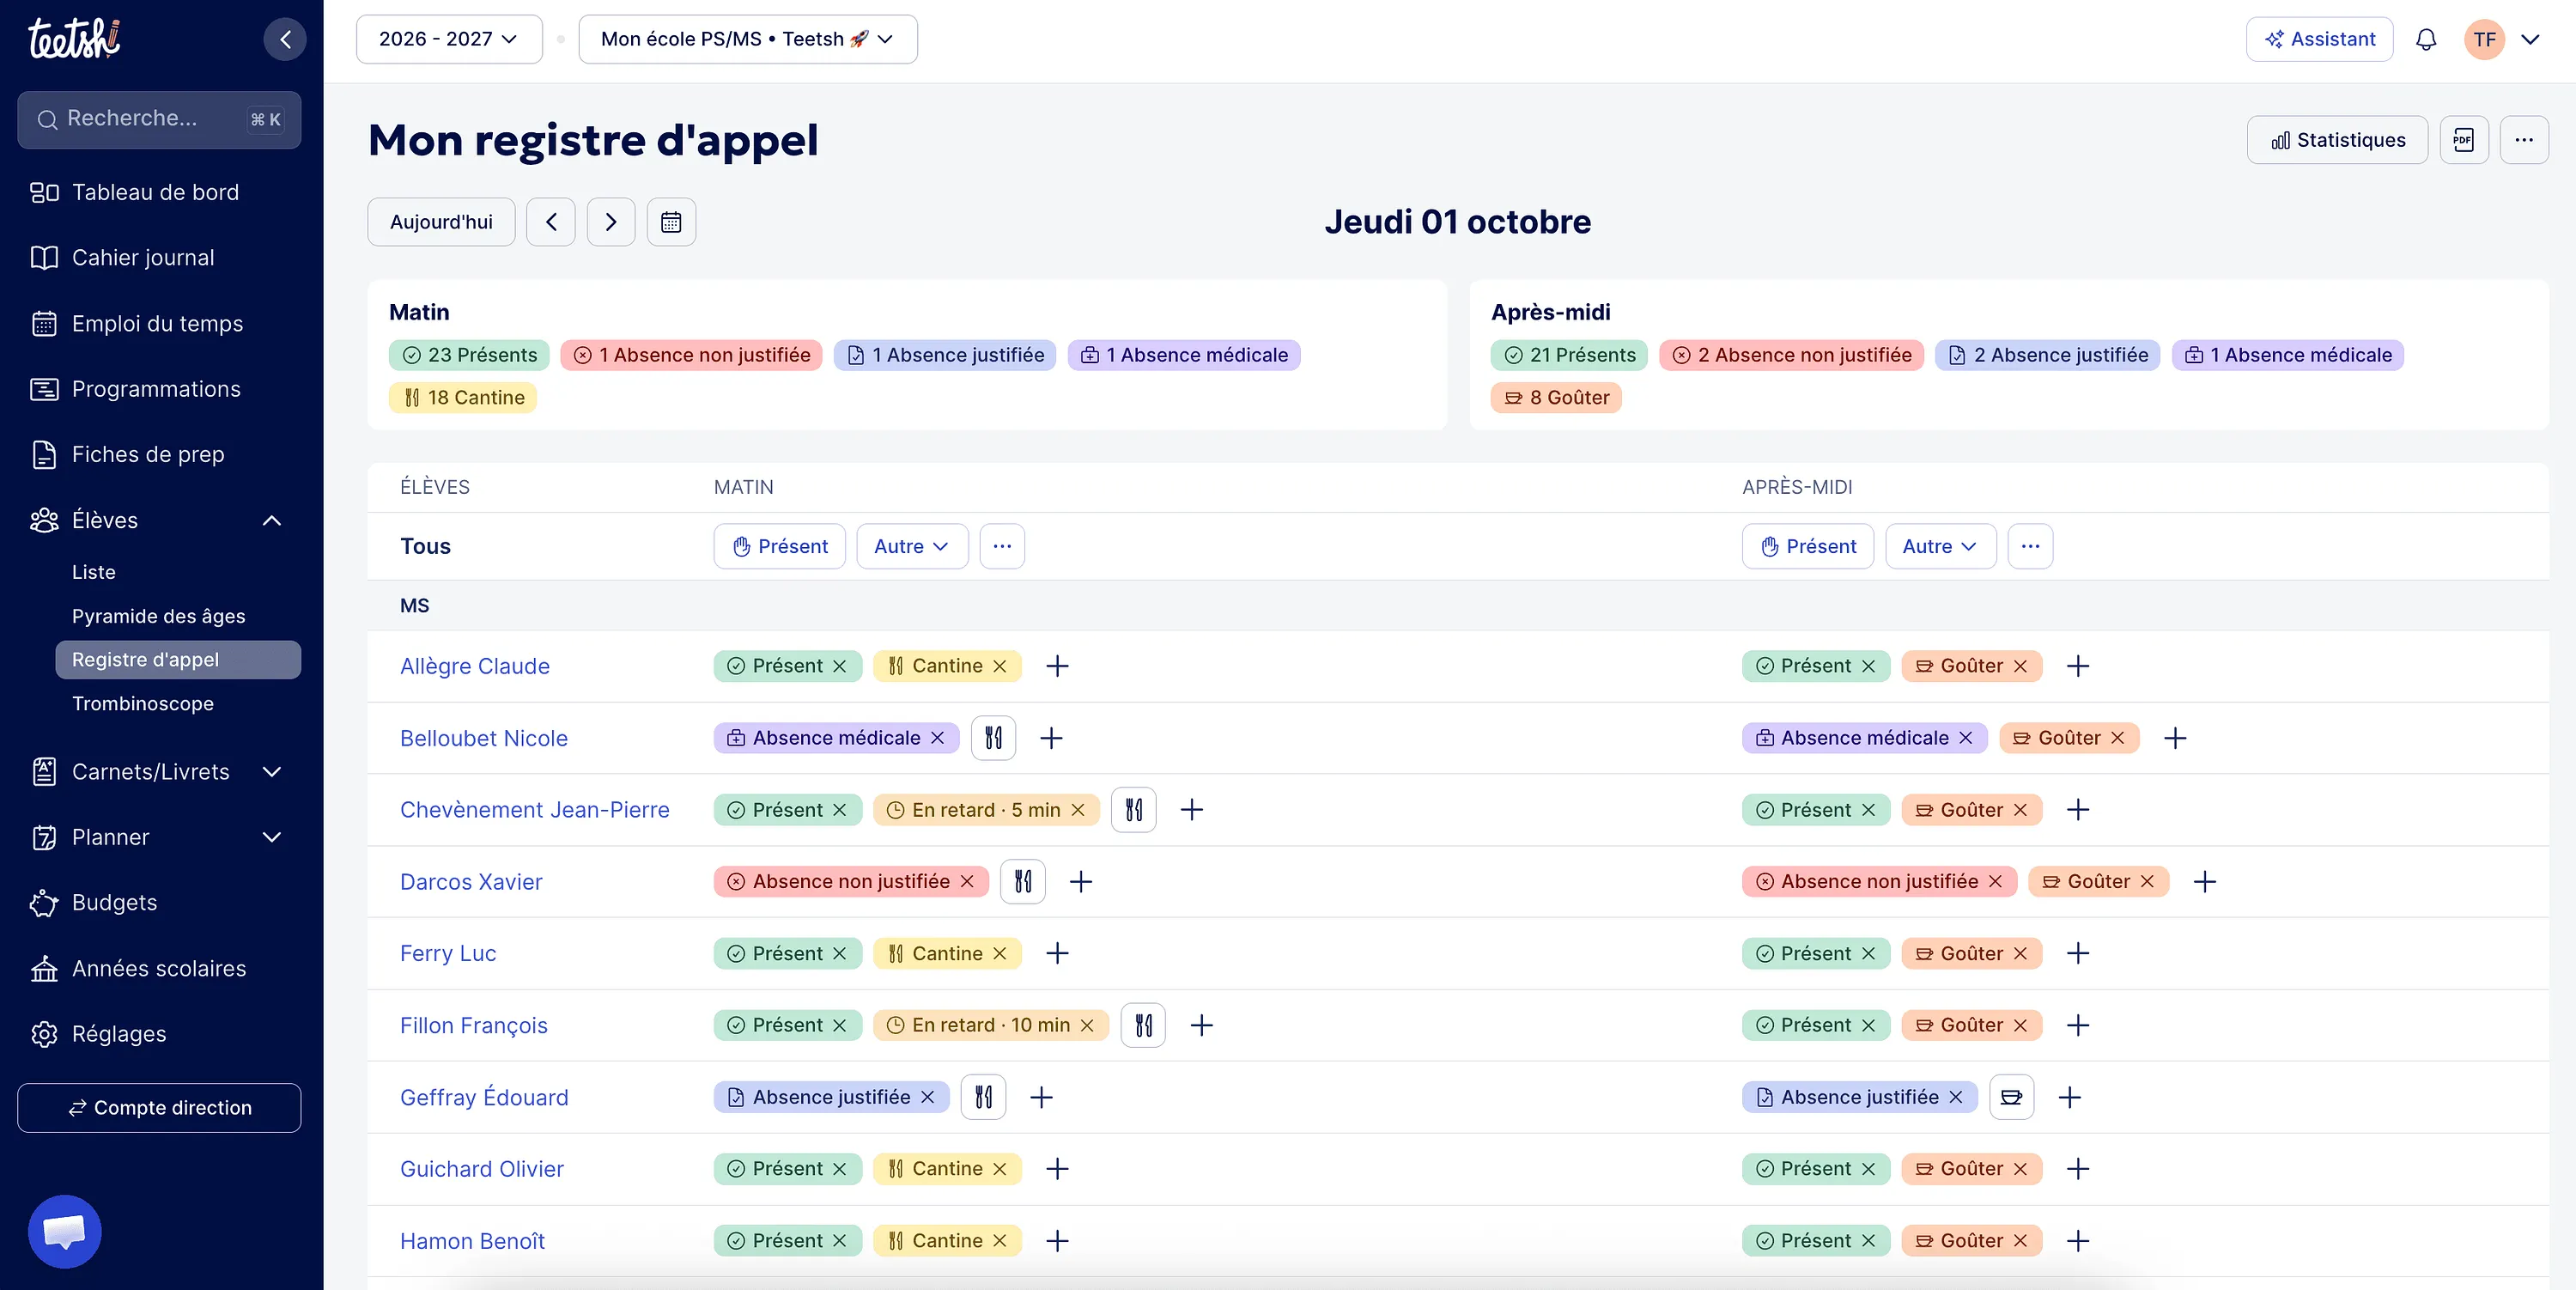Export the register as PDF

[x=2464, y=140]
